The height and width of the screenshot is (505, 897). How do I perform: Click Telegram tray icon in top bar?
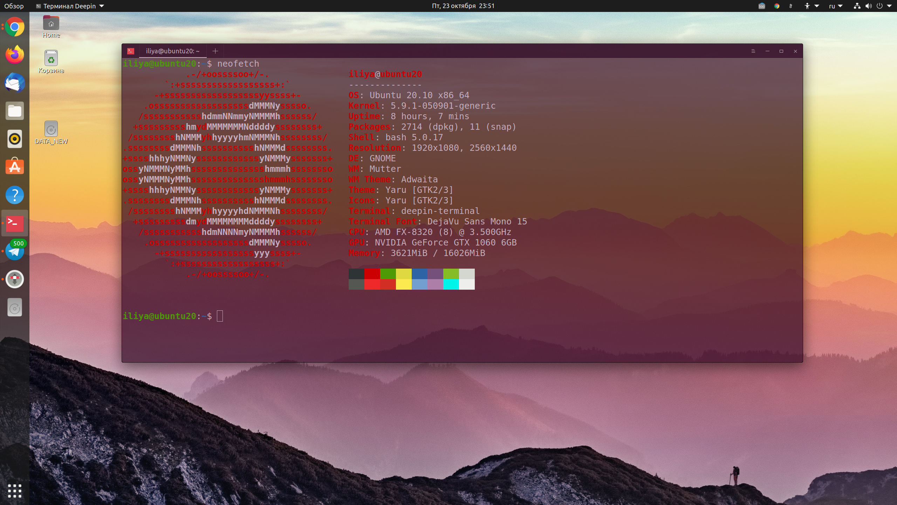click(x=762, y=6)
